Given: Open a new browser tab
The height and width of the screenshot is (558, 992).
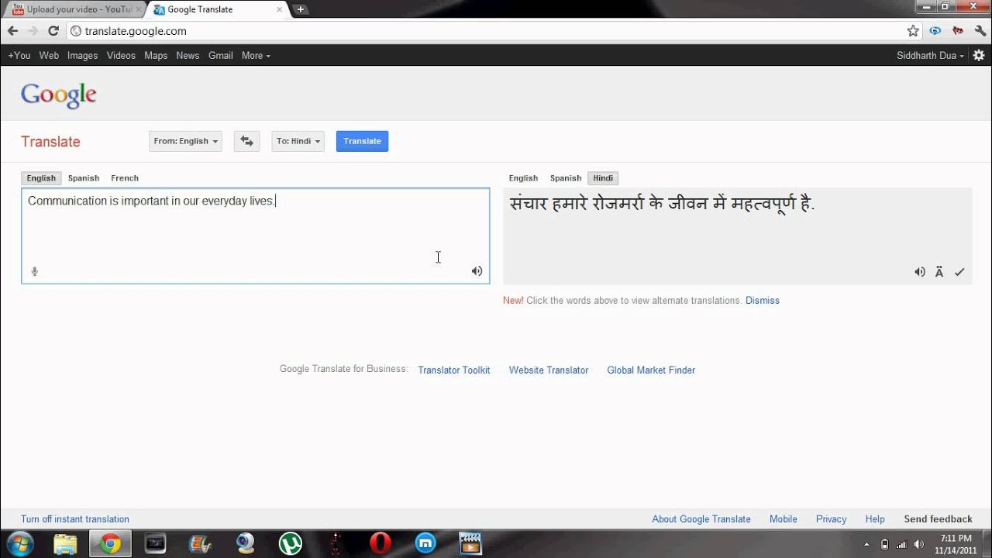Looking at the screenshot, I should [301, 9].
